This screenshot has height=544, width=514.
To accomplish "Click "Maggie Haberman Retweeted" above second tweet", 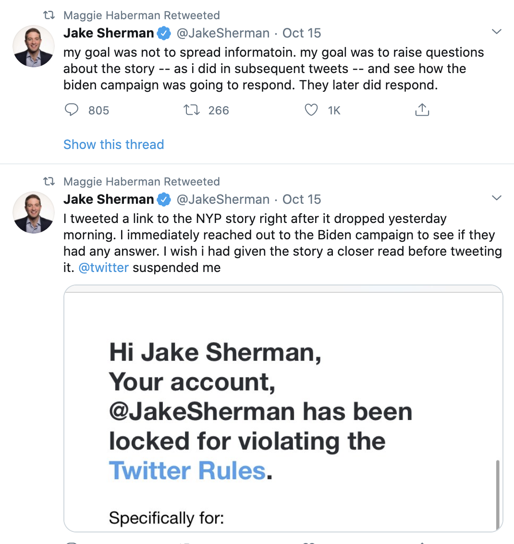I will click(x=142, y=182).
